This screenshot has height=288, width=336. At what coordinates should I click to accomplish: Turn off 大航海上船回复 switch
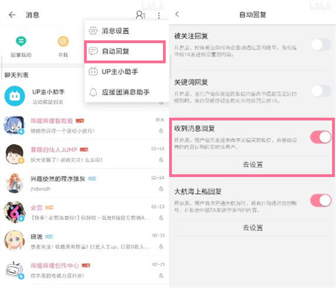click(x=321, y=199)
